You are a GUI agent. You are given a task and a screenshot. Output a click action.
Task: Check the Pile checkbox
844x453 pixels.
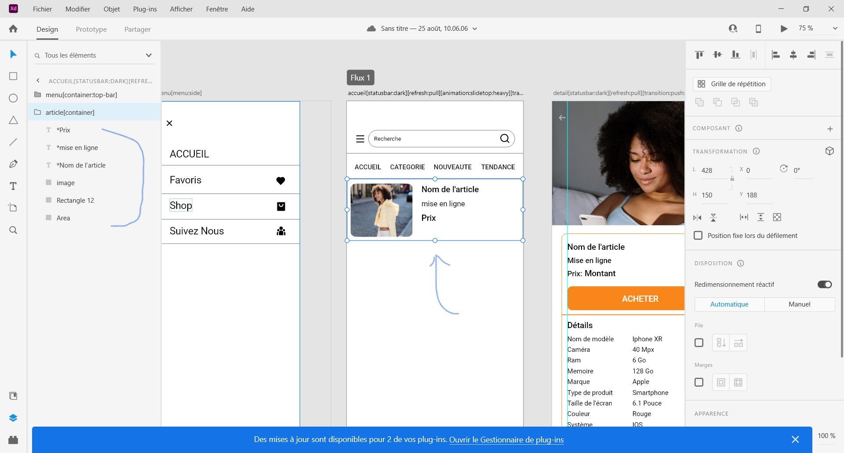(x=699, y=343)
